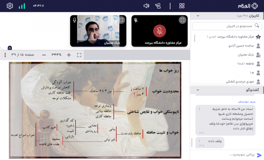Collapse the video strip with up arrow
The width and height of the screenshot is (264, 160).
(10, 48)
